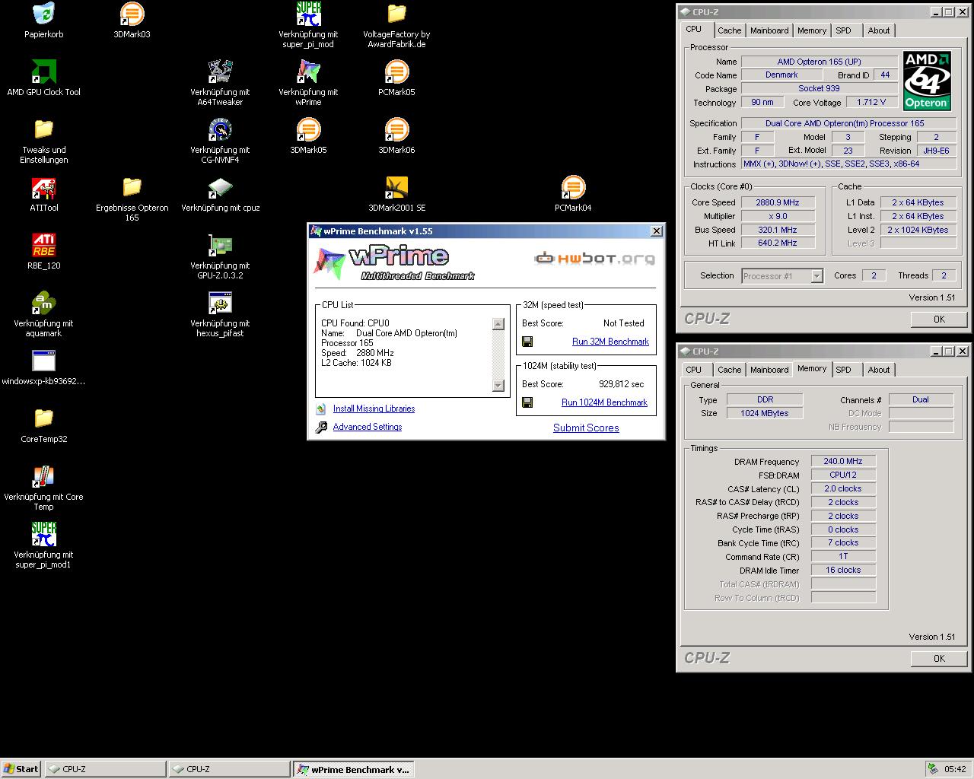Launch the 3DMark03 desktop shortcut
The width and height of the screenshot is (974, 779).
132,14
